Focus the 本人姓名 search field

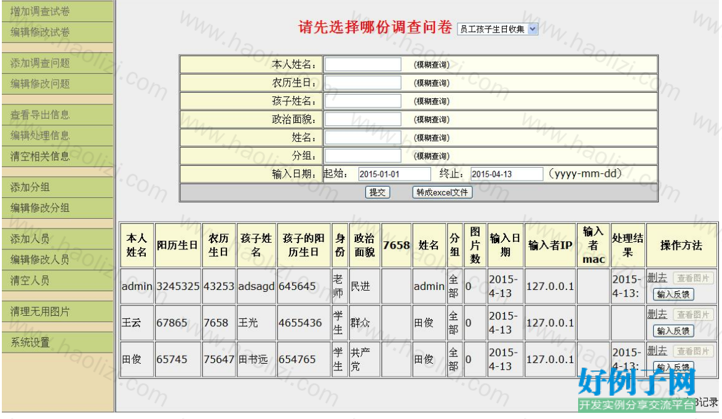363,65
